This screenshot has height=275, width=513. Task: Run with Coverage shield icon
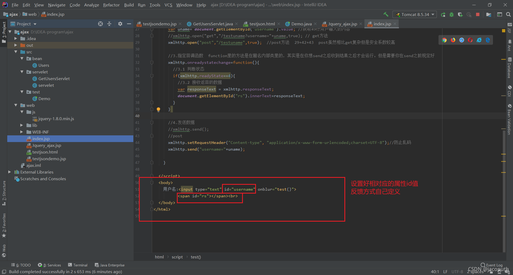460,14
